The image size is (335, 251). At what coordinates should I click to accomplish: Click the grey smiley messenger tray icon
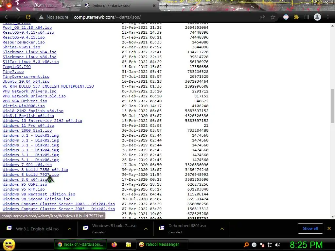click(x=254, y=245)
